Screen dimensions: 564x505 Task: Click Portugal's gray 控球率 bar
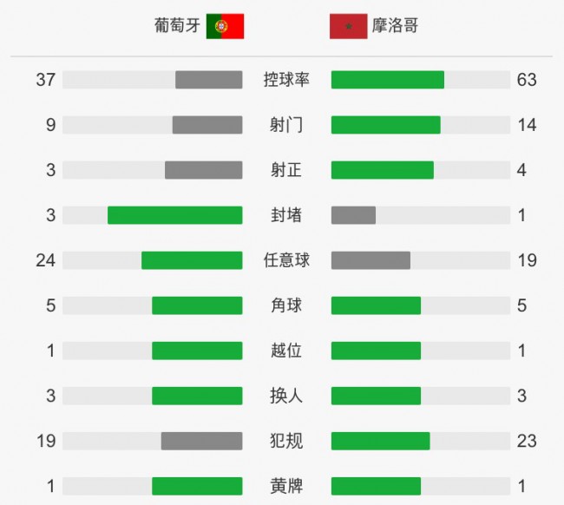pos(208,80)
